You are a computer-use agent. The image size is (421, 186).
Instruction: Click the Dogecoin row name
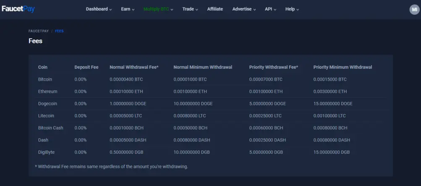(47, 104)
